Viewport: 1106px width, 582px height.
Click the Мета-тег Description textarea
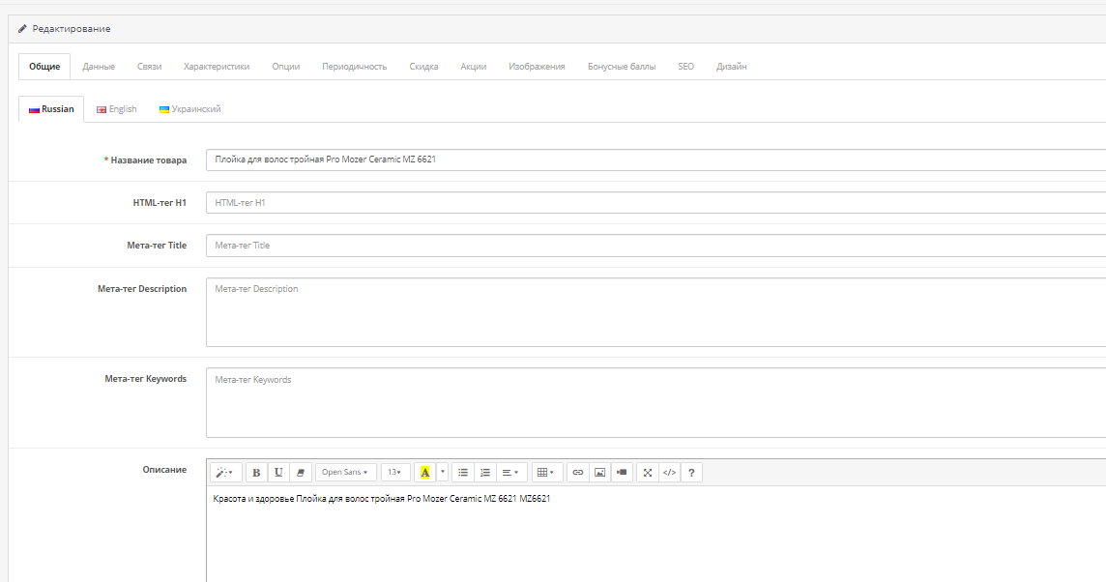656,312
